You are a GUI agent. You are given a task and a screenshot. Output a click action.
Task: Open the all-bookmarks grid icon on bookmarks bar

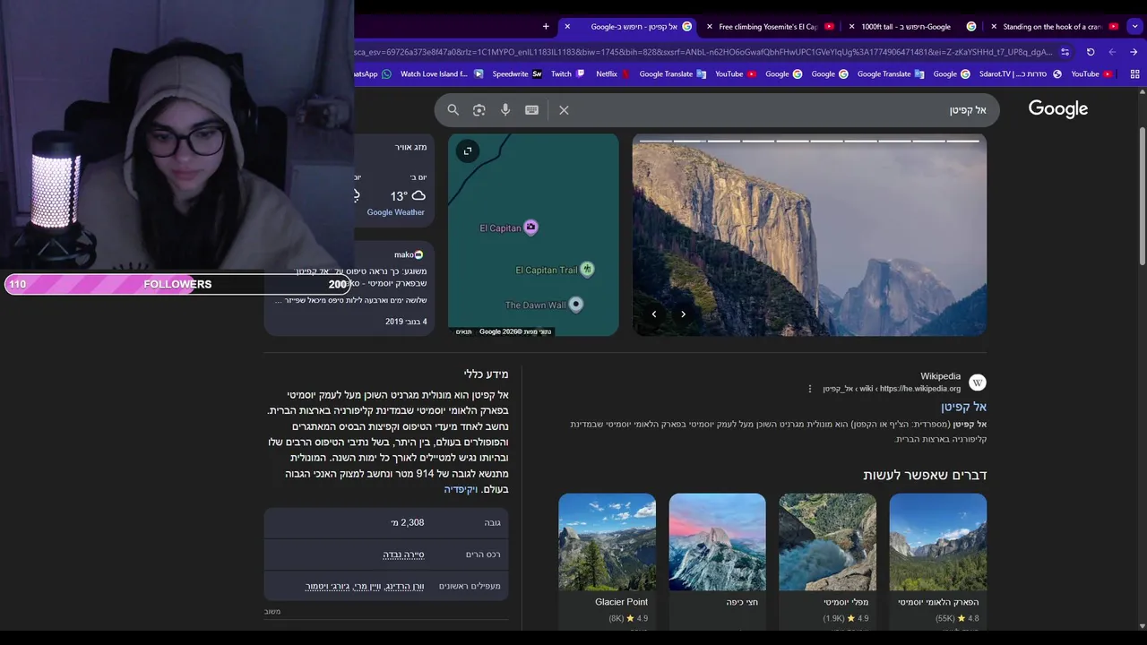click(x=1134, y=74)
